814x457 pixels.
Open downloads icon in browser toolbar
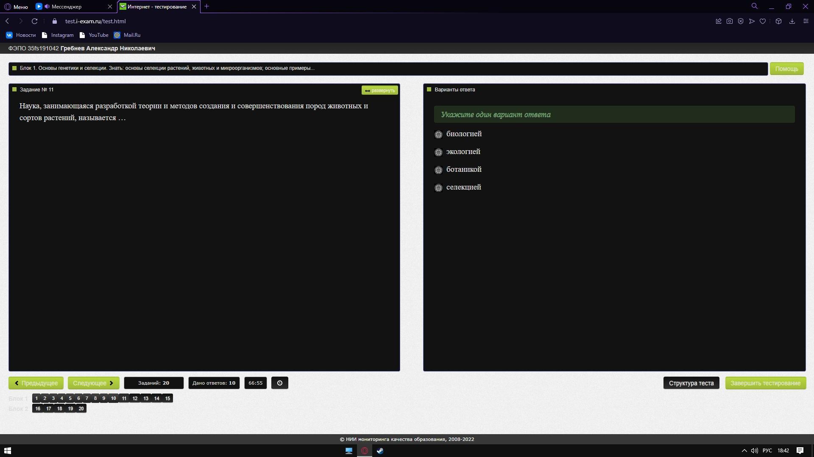pos(792,21)
